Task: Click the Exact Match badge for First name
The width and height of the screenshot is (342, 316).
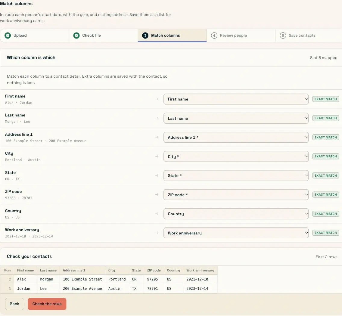Action: click(326, 99)
